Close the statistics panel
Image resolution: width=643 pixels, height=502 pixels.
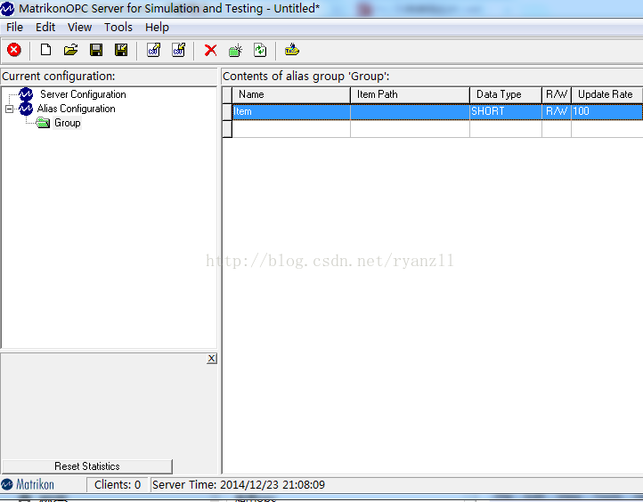point(212,359)
